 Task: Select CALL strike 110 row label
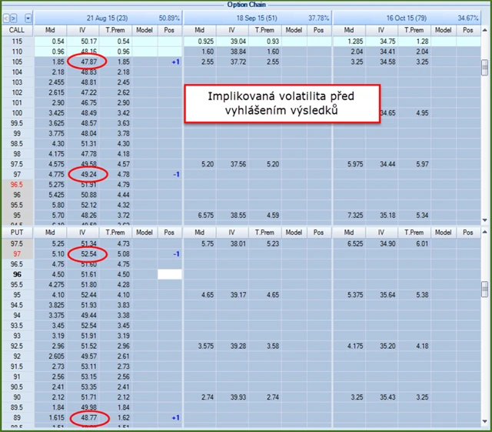[17, 52]
